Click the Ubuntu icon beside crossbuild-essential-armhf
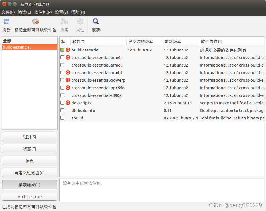Screen dimensions: 266x211 68,72
